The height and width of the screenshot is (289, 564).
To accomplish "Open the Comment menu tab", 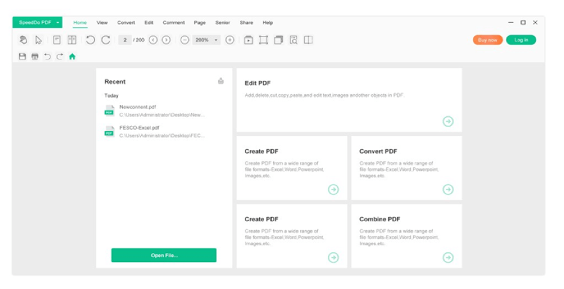I will point(173,23).
